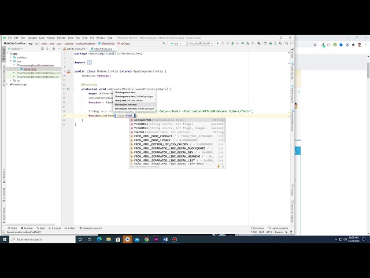Image resolution: width=370 pixels, height=278 pixels.
Task: Choose FROM_HTML_MODE_LEGACY suggestion
Action: coord(177,140)
